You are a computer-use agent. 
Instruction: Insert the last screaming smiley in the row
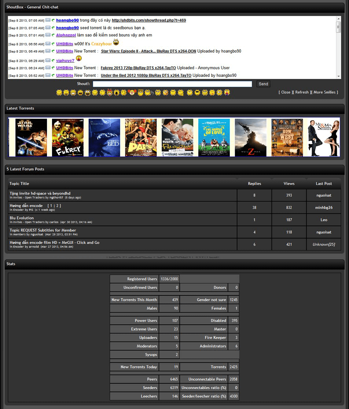(x=227, y=92)
